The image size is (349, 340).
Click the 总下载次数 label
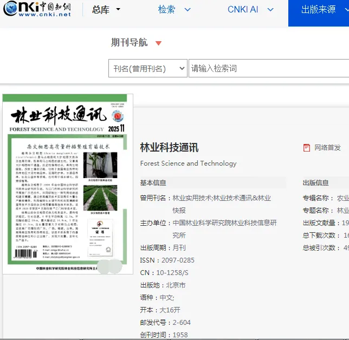tap(321, 236)
